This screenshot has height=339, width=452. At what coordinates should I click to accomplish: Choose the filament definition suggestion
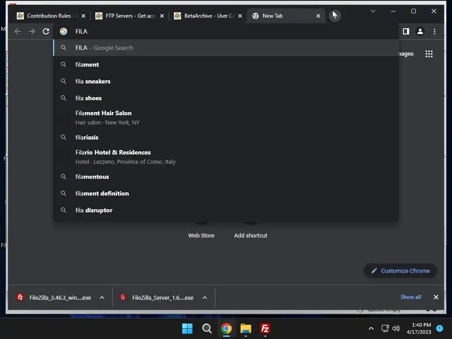click(x=226, y=193)
